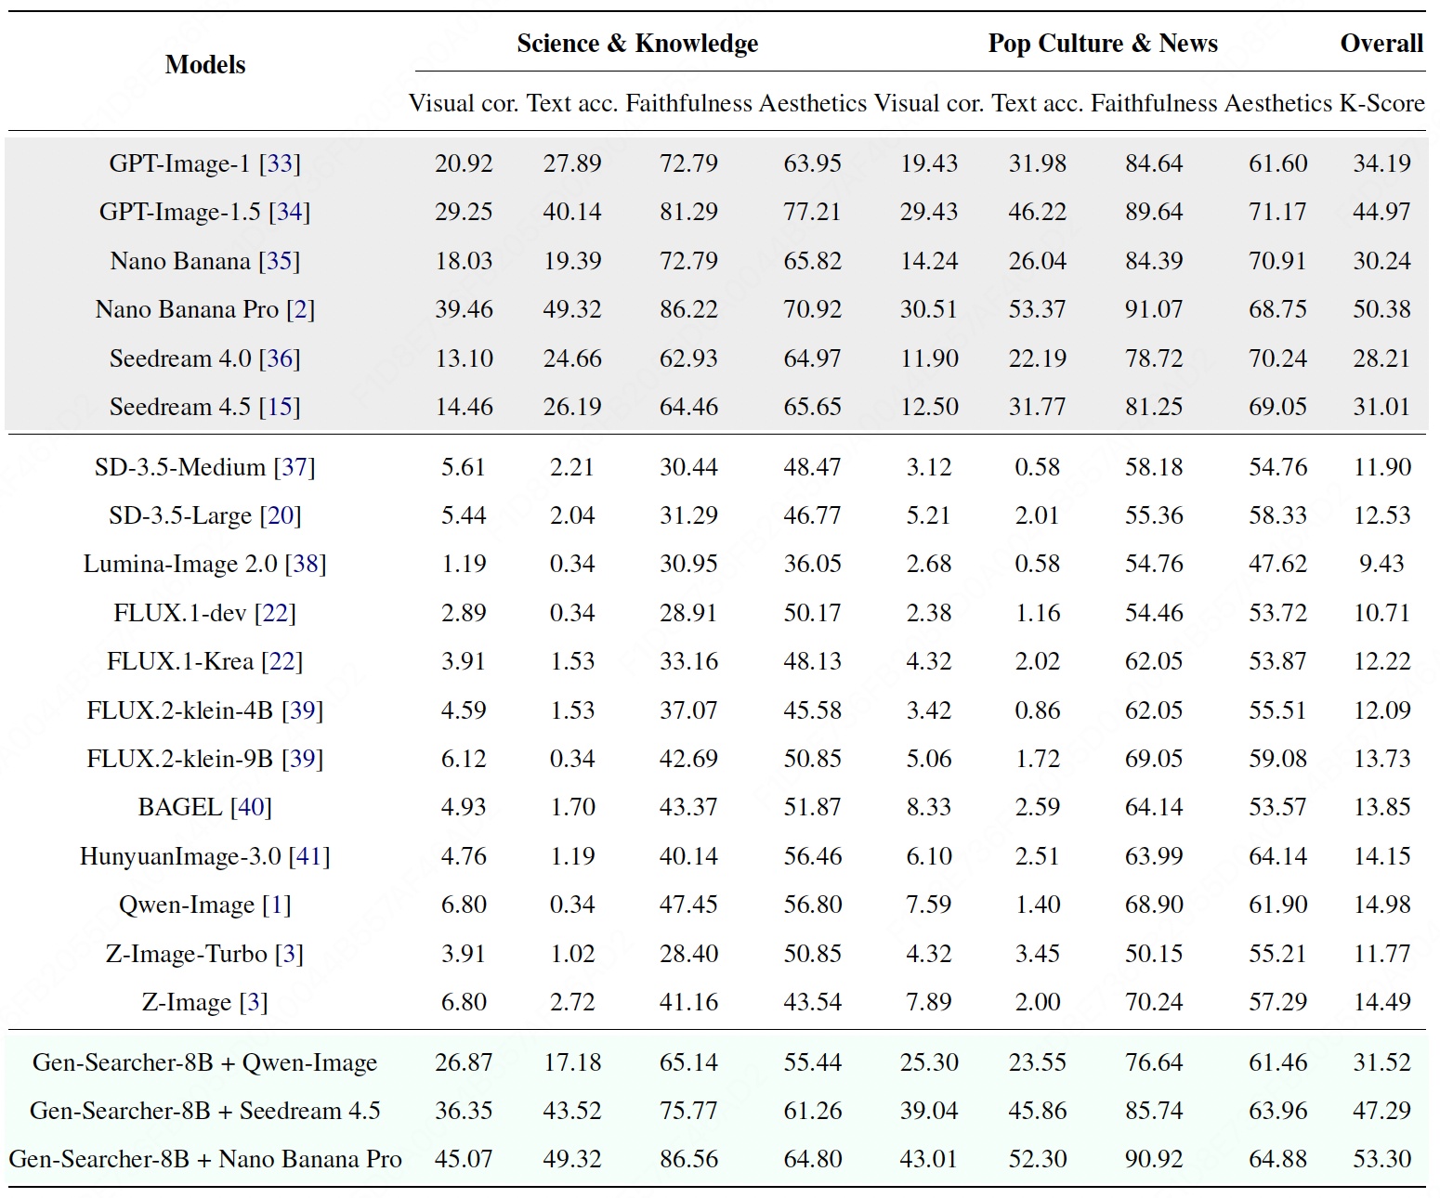1440x1198 pixels.
Task: Open citation [37] beside SD-3.5-Medium
Action: pyautogui.click(x=295, y=467)
